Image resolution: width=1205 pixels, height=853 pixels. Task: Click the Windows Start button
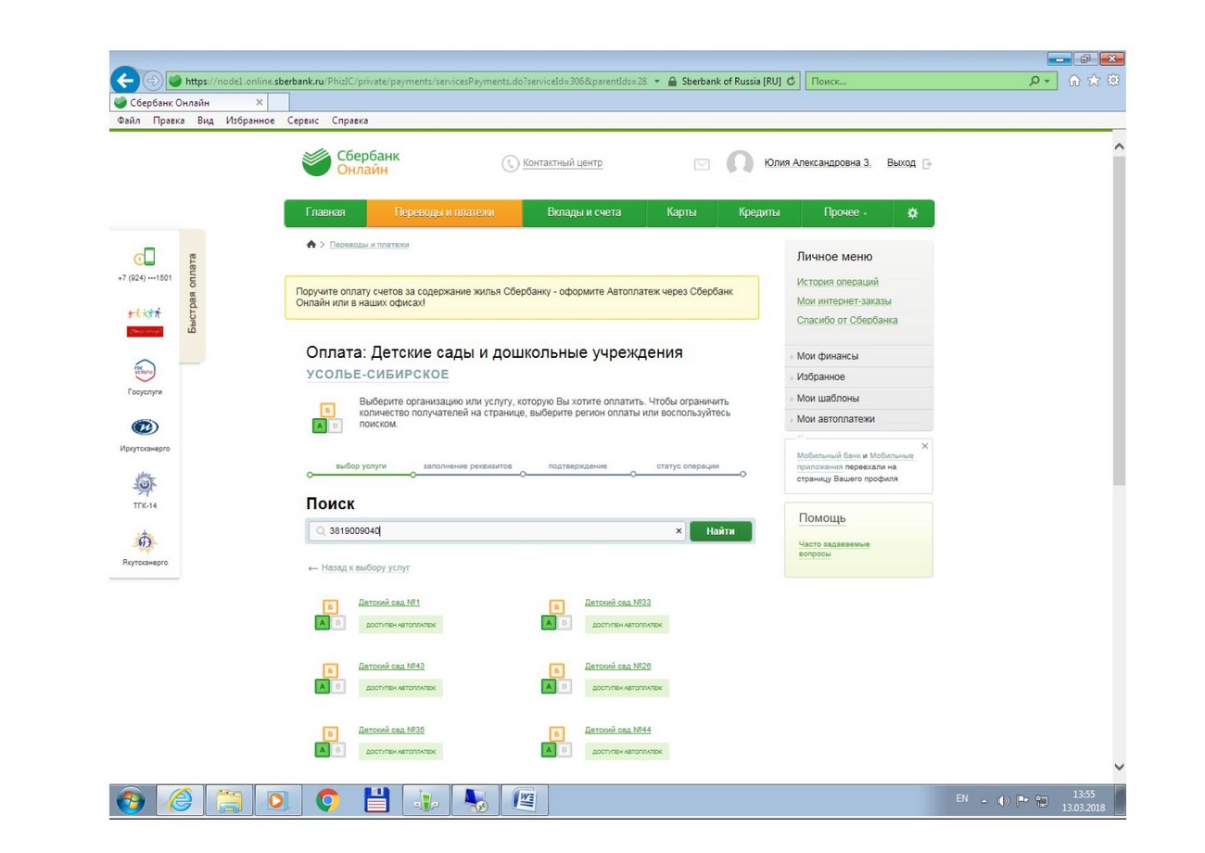pos(132,799)
